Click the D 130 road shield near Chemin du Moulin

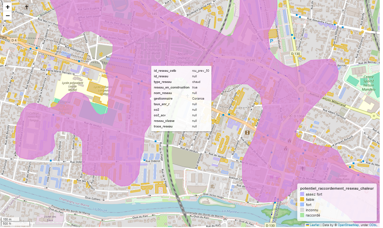point(296,54)
